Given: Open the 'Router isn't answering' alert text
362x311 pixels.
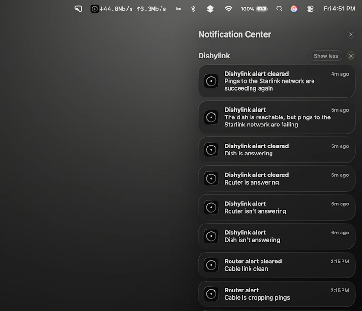Looking at the screenshot, I should click(x=255, y=211).
